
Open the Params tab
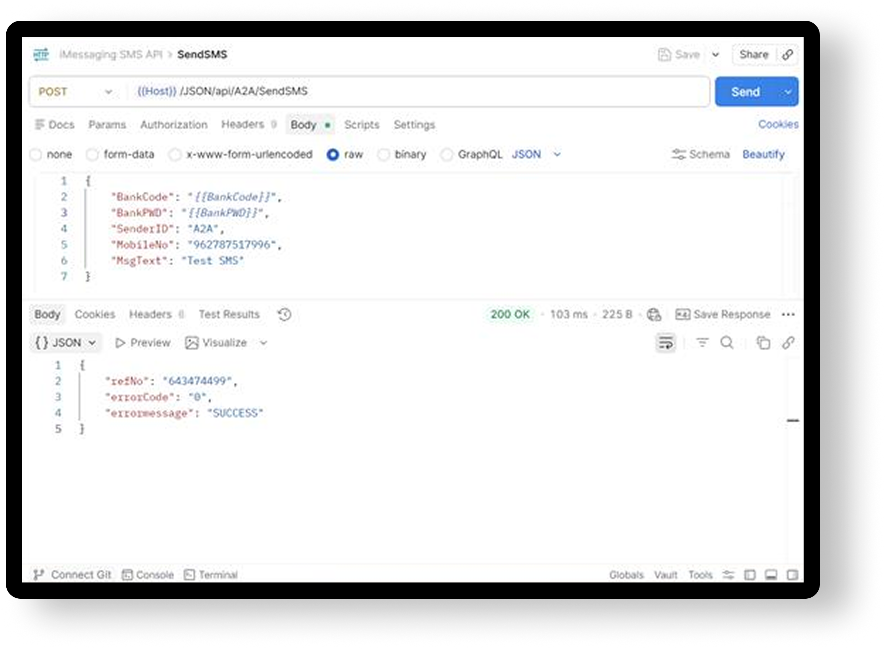pyautogui.click(x=107, y=125)
